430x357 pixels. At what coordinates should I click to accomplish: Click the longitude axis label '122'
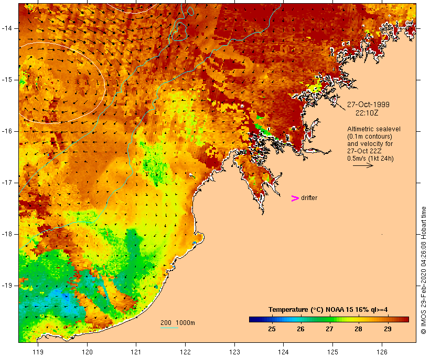[186, 352]
